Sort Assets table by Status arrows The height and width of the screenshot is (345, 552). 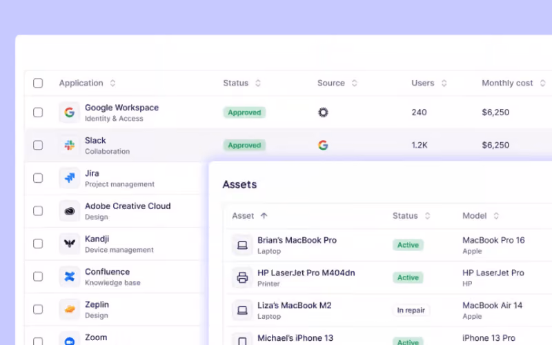427,216
